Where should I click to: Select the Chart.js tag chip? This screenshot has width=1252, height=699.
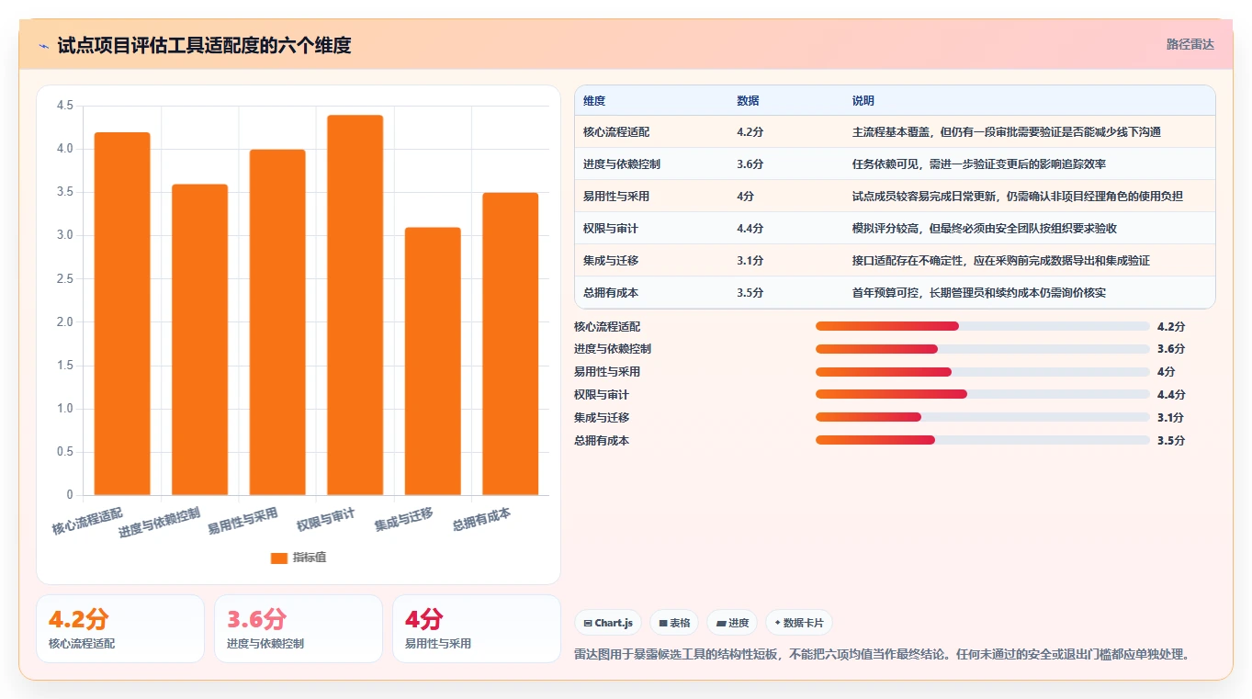[x=608, y=623]
